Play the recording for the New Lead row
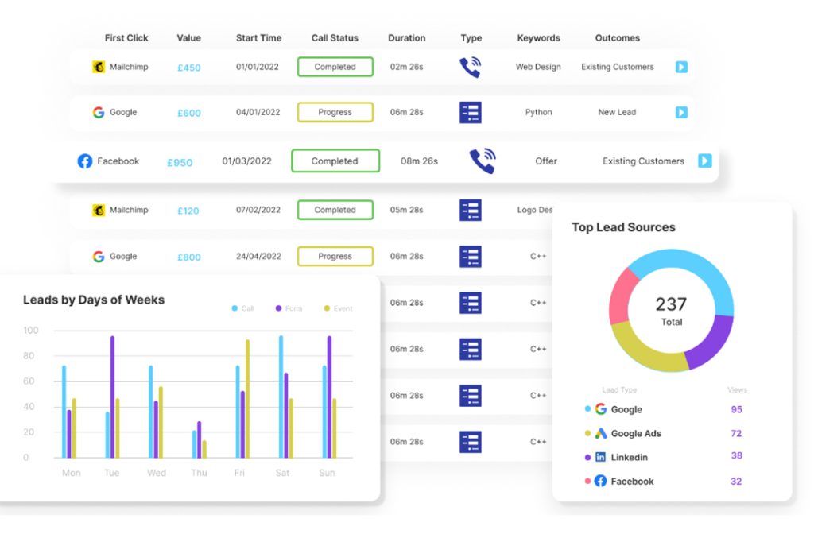This screenshot has height=538, width=814. click(x=681, y=113)
